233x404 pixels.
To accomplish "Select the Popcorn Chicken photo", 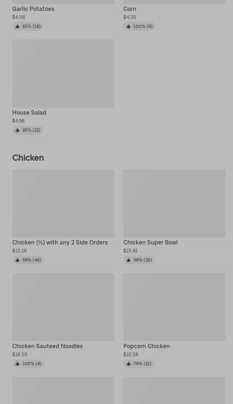I will [174, 307].
